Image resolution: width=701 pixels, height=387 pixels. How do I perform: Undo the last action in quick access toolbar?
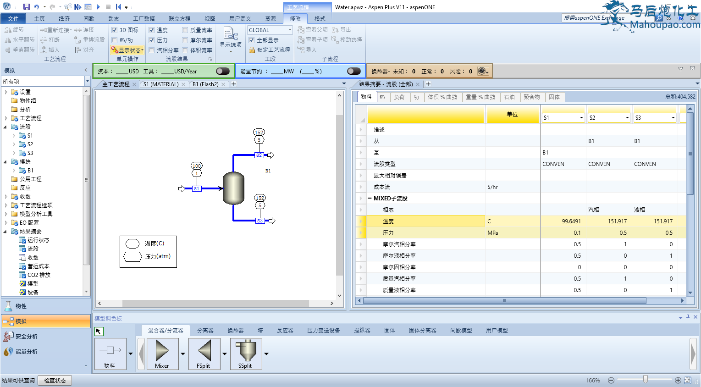pos(36,7)
